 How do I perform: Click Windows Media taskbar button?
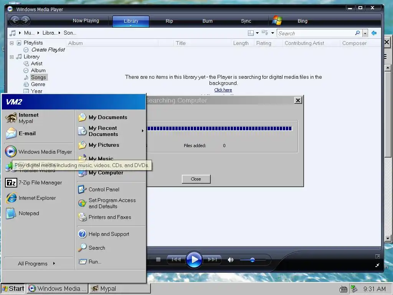point(58,288)
